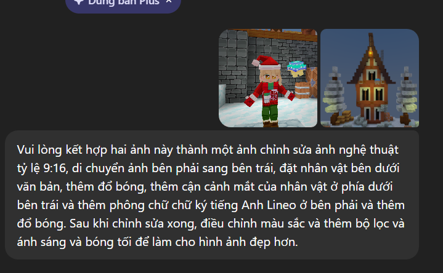Click the first line starting Vui lòng kết hợp
This screenshot has width=443, height=273.
click(x=208, y=150)
